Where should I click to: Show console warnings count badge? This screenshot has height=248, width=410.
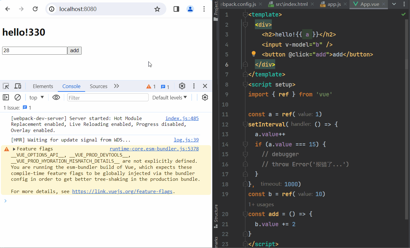coord(151,87)
